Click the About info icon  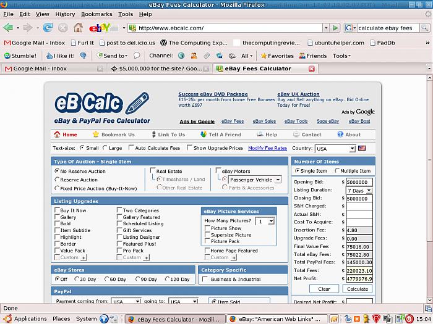coord(340,134)
